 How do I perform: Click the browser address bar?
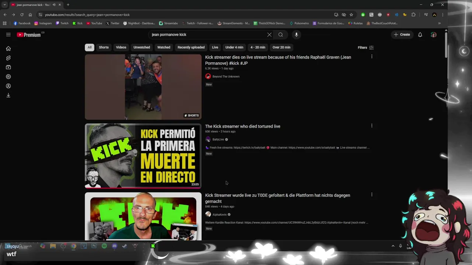(x=184, y=15)
